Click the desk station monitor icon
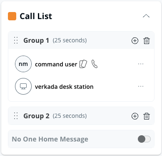Image resolution: width=162 pixels, height=156 pixels. point(23,86)
